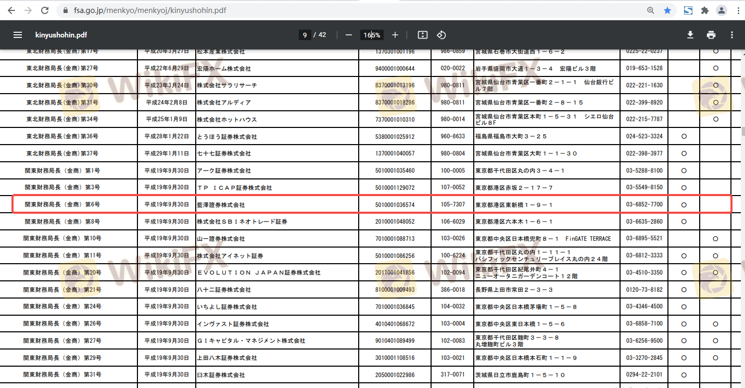The width and height of the screenshot is (745, 388).
Task: Rotate the PDF counterclockwise
Action: point(441,35)
